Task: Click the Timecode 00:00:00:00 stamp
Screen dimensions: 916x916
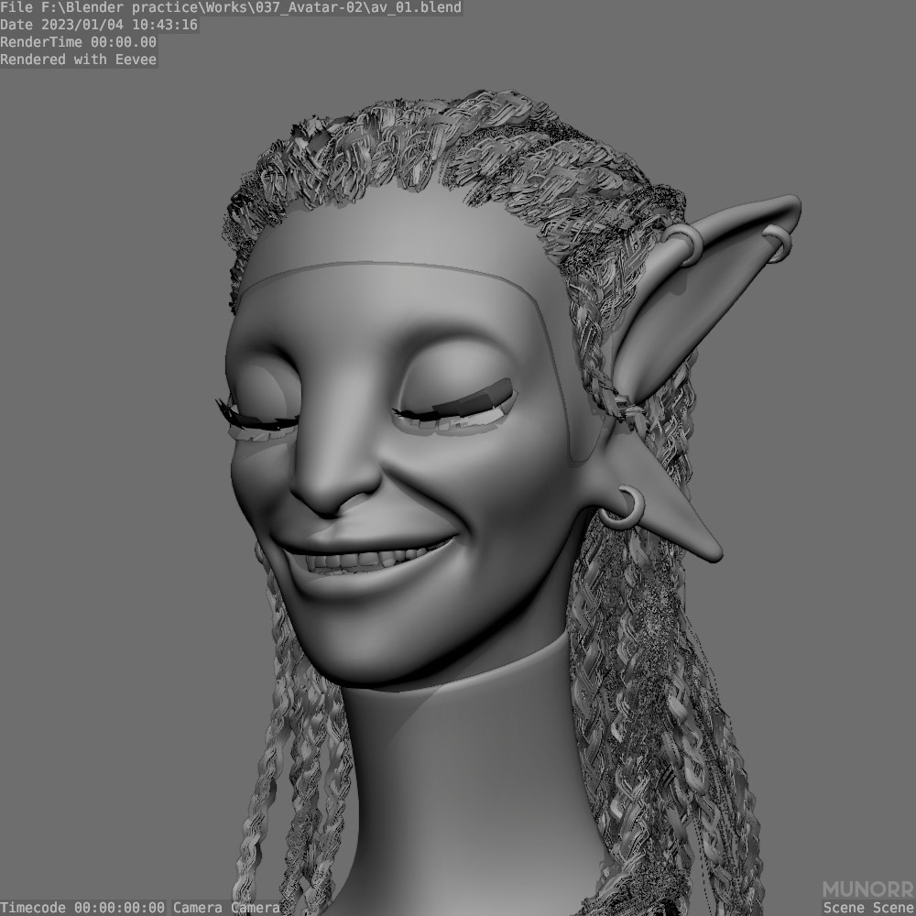Action: (83, 908)
